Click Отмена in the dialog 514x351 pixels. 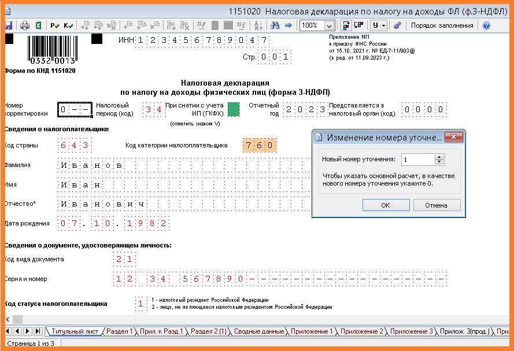click(x=437, y=205)
